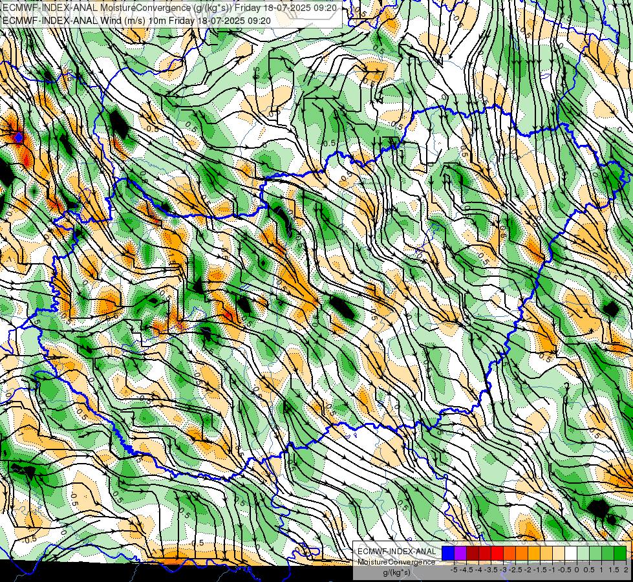Click the legend label MoistureConvergence
633x582 pixels.
(x=396, y=562)
